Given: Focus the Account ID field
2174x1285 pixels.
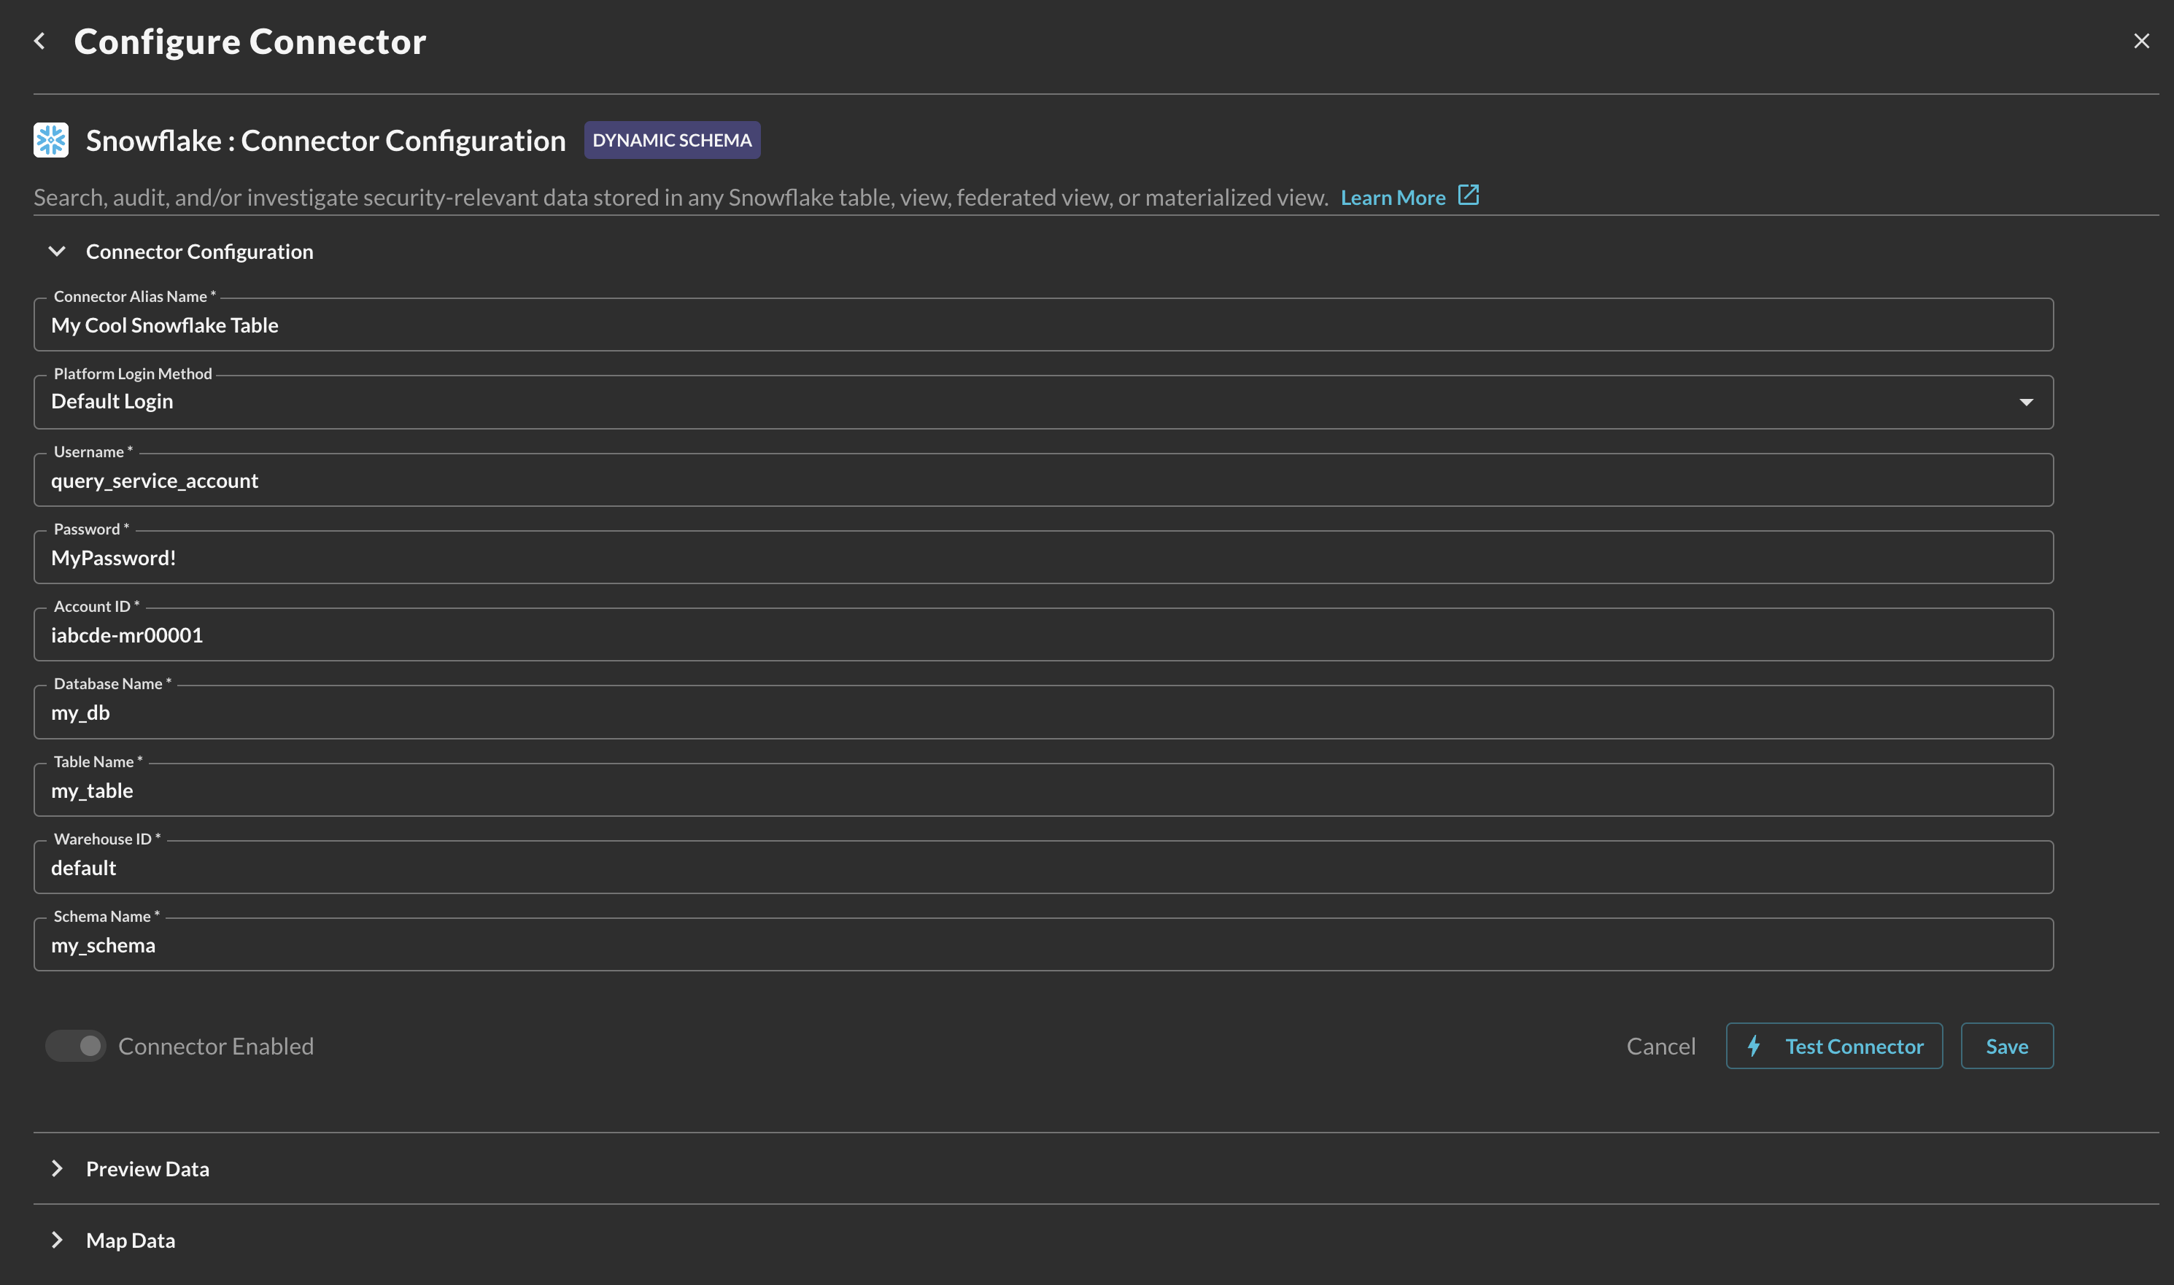Looking at the screenshot, I should coord(1042,634).
